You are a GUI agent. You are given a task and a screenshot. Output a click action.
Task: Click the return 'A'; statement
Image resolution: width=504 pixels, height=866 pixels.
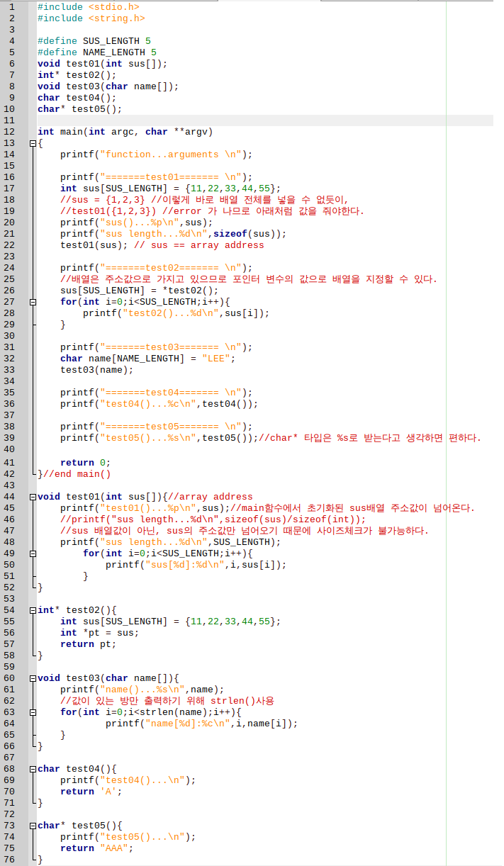tap(91, 792)
